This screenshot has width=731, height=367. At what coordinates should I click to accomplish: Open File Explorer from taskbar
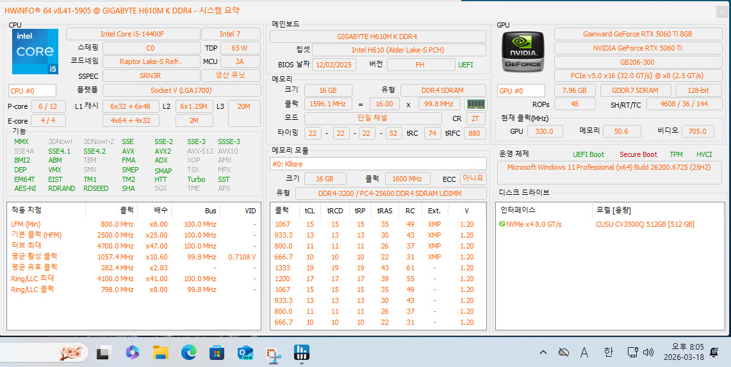click(161, 352)
